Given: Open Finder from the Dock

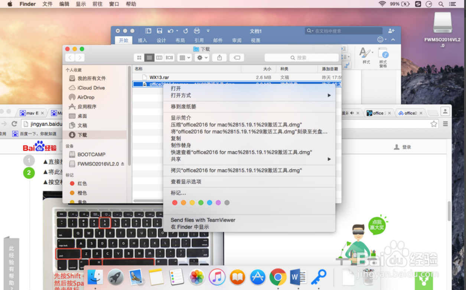Looking at the screenshot, I should tap(95, 277).
